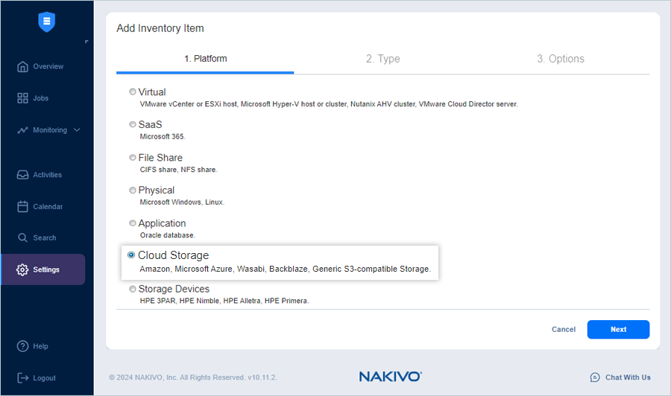Expand the Monitoring menu chevron
671x396 pixels.
coord(77,130)
